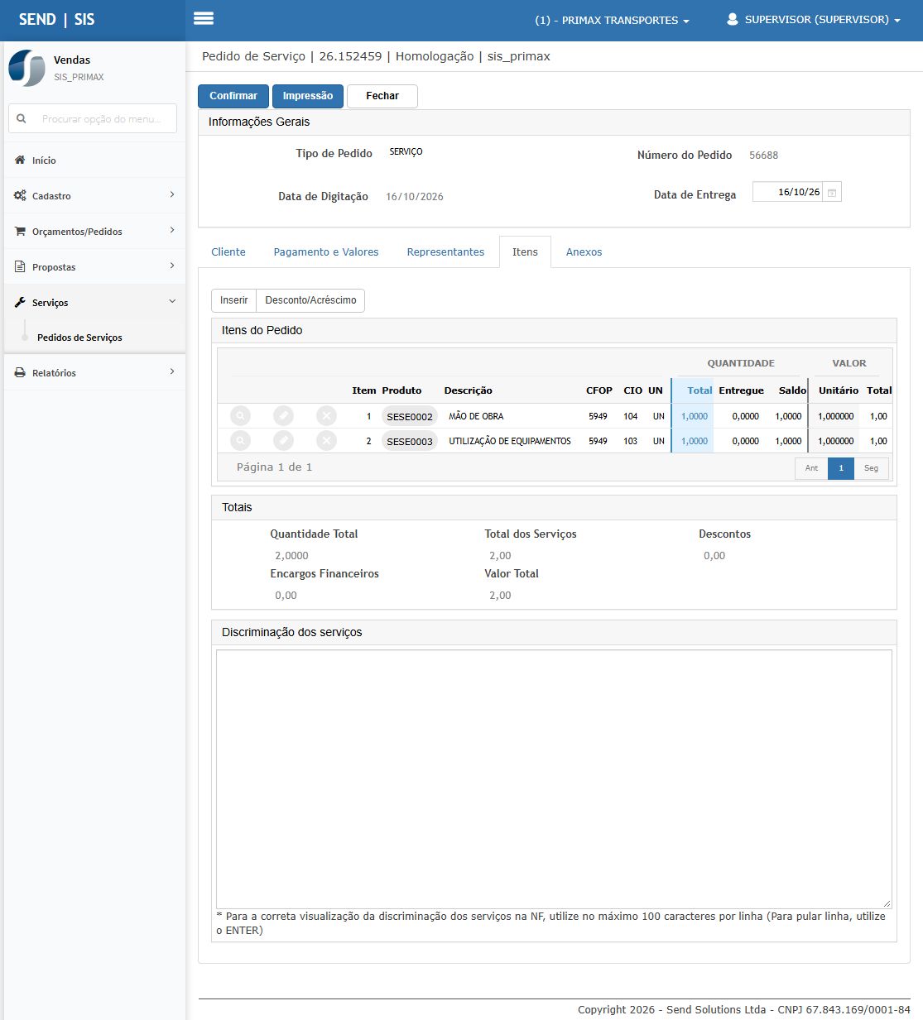
Task: Edit the UTILIZAÇÃO DE EQUIPAMENTOS item
Action: 283,441
